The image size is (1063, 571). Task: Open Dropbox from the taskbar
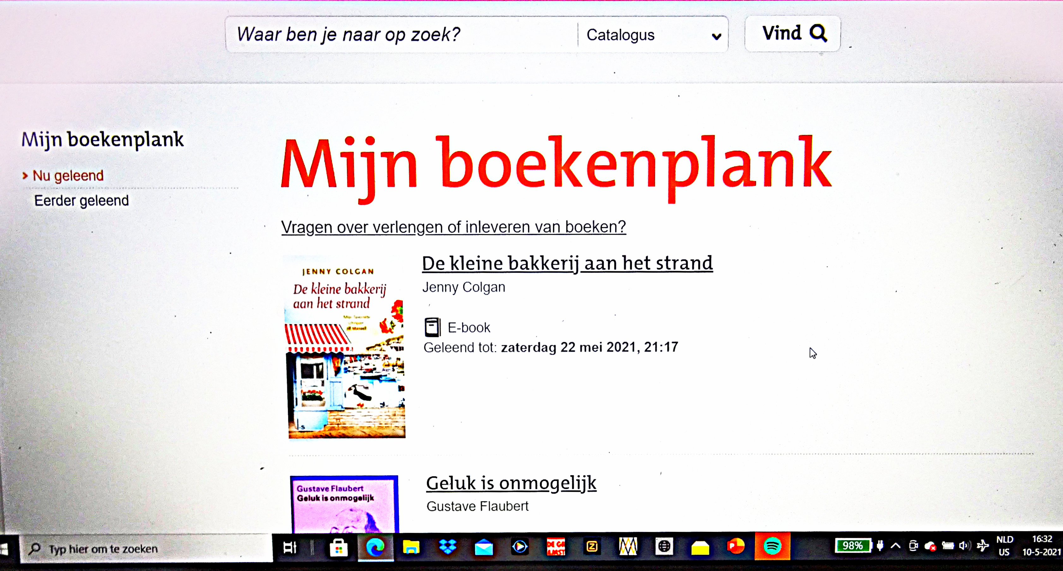click(x=447, y=547)
